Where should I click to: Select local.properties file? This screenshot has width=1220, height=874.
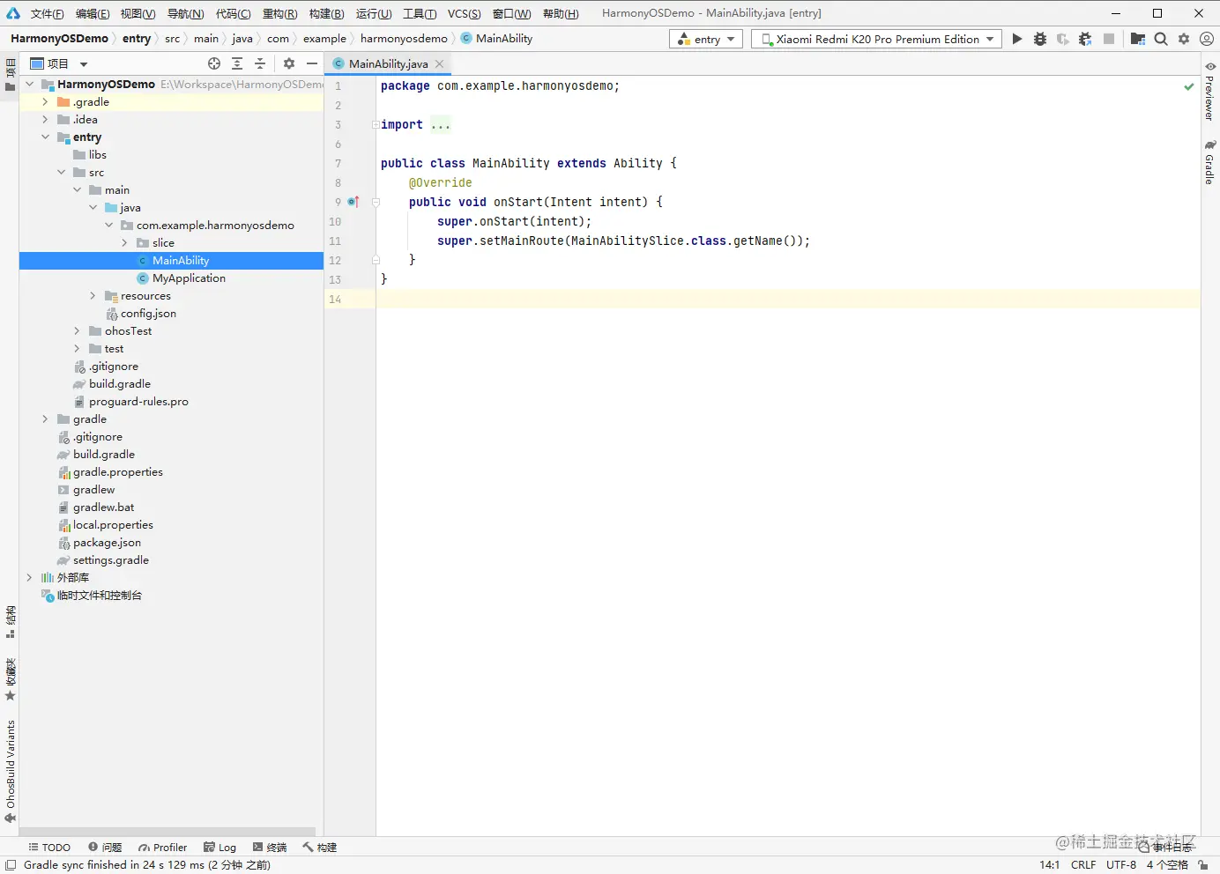(113, 525)
